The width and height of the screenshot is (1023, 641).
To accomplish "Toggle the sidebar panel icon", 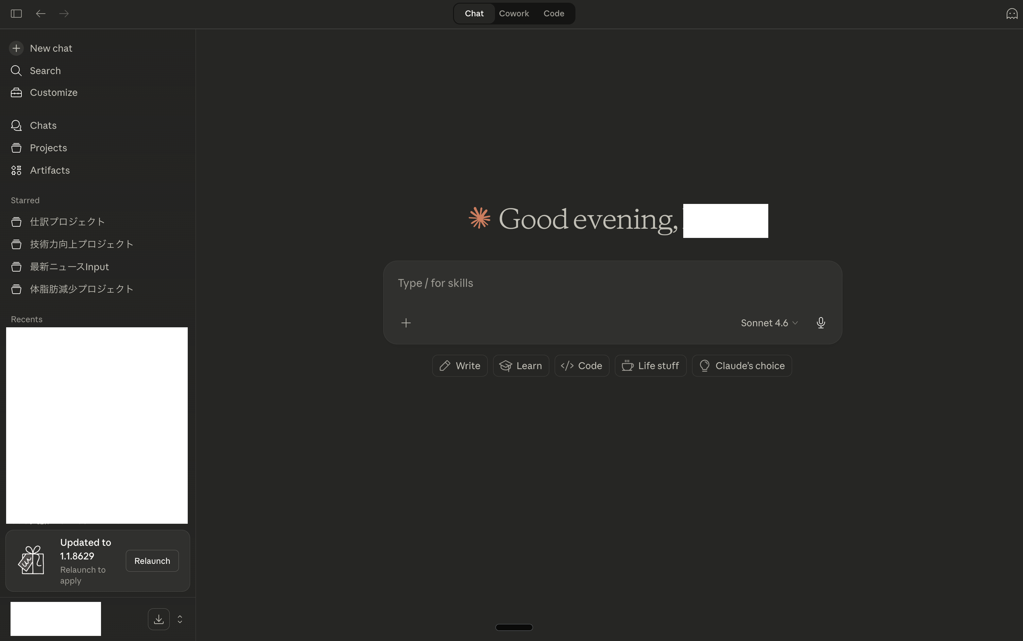I will point(16,14).
